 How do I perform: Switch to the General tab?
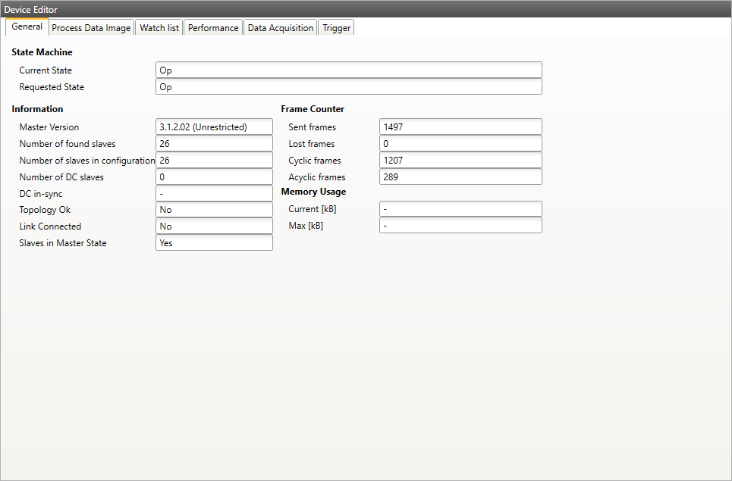click(27, 27)
